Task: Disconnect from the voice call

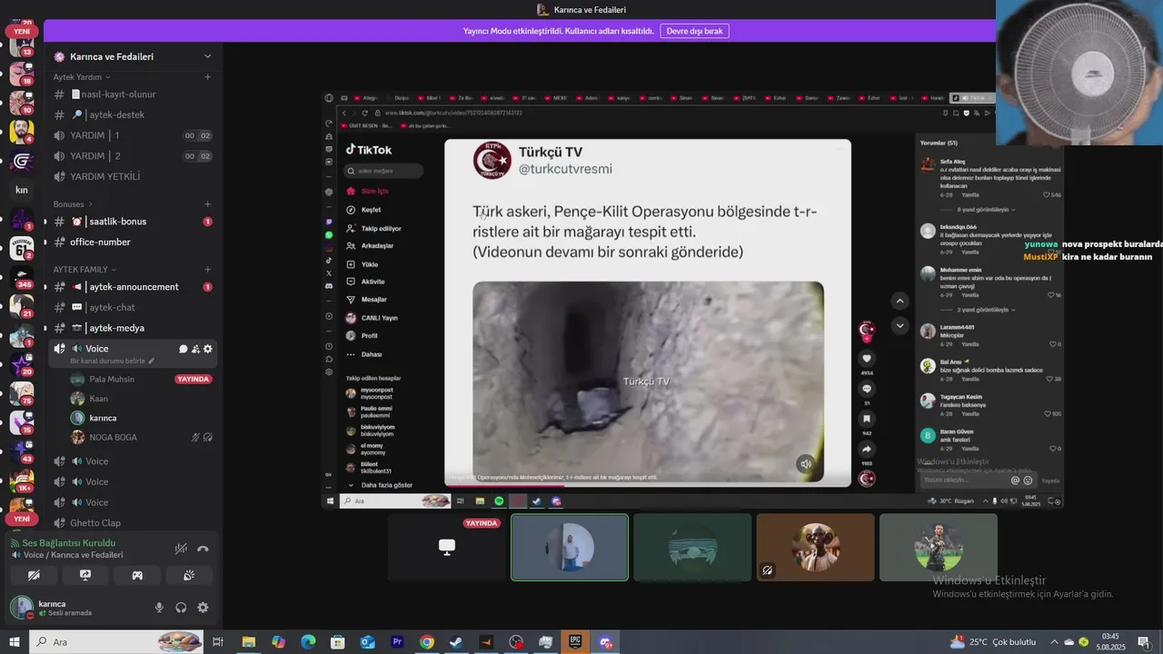Action: (203, 549)
